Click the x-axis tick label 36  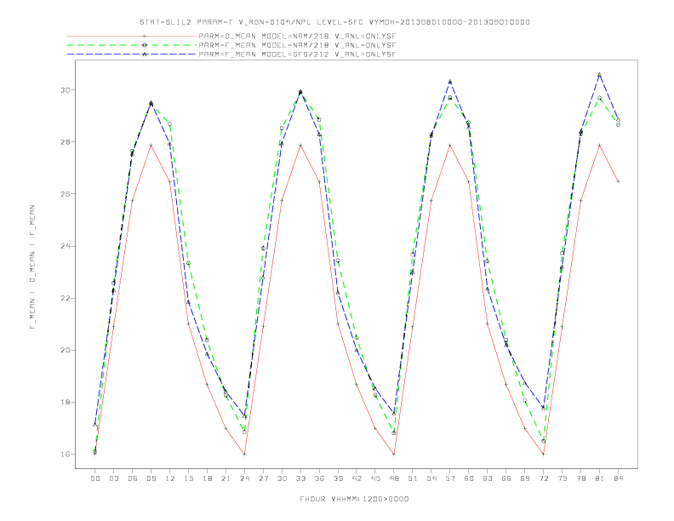click(x=319, y=478)
